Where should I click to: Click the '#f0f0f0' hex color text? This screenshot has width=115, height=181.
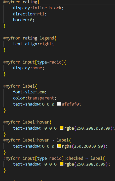tap(70, 104)
